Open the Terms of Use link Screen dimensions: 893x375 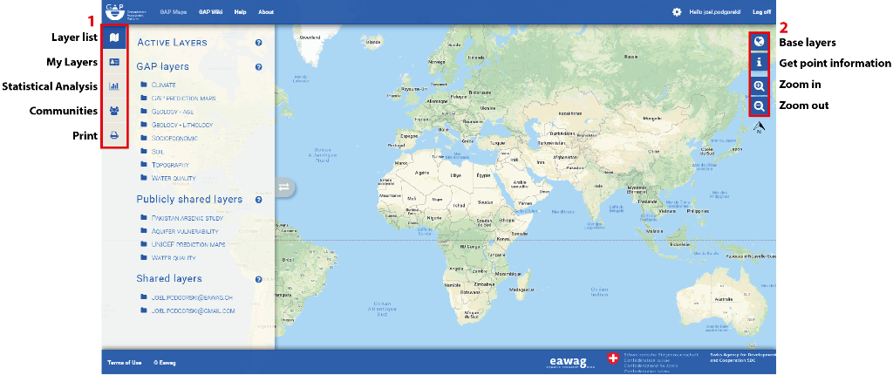[125, 363]
